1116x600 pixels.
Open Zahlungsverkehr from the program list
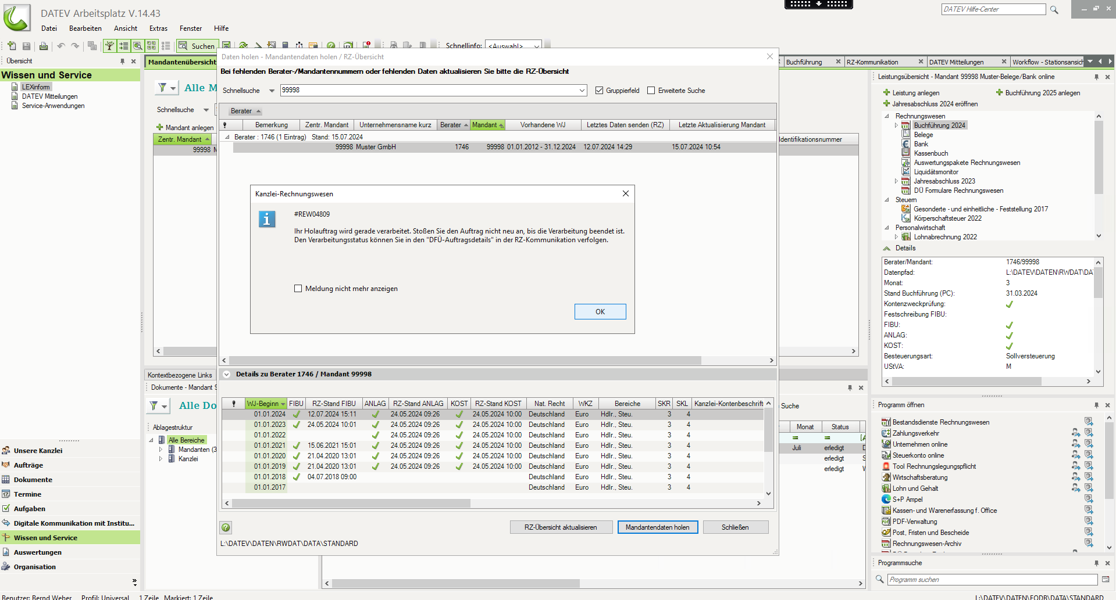pyautogui.click(x=915, y=433)
